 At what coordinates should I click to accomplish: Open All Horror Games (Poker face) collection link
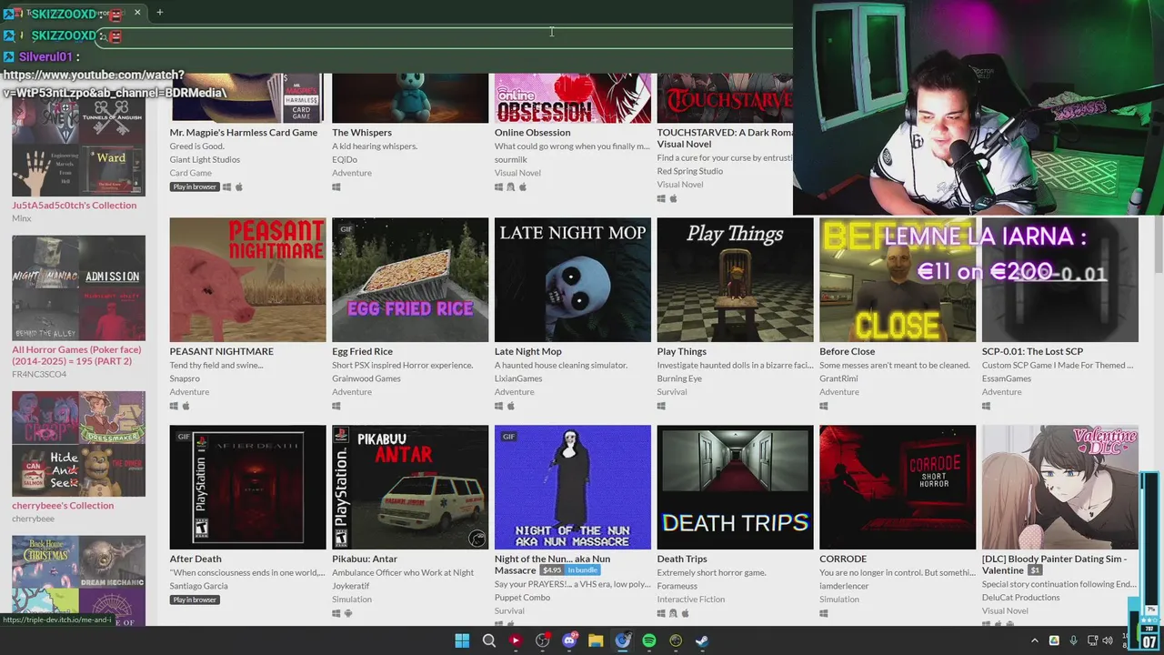(76, 356)
